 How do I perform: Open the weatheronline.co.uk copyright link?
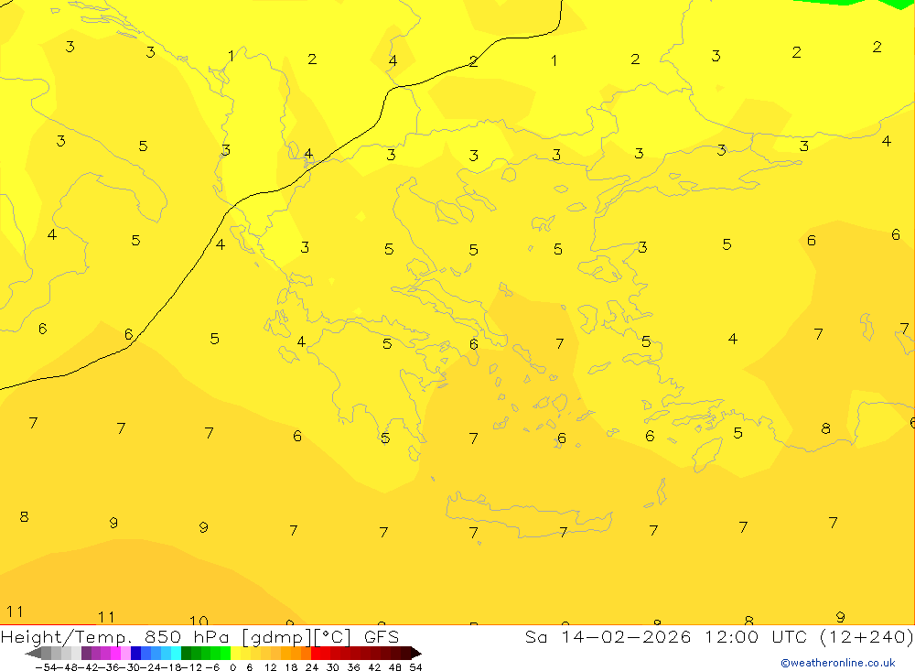[x=838, y=663]
